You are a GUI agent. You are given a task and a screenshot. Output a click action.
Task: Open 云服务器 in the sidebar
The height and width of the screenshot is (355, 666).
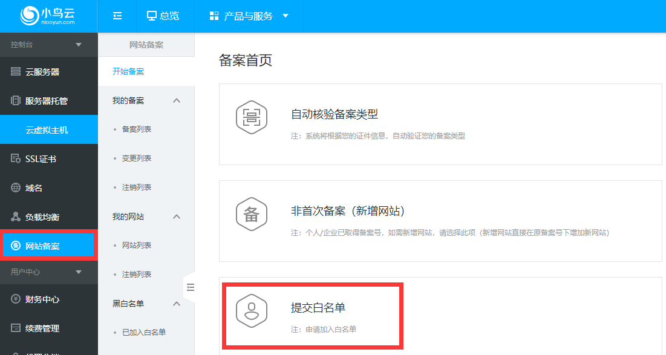tap(42, 72)
